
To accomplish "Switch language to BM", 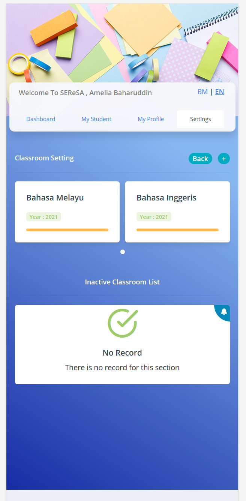I will point(202,92).
